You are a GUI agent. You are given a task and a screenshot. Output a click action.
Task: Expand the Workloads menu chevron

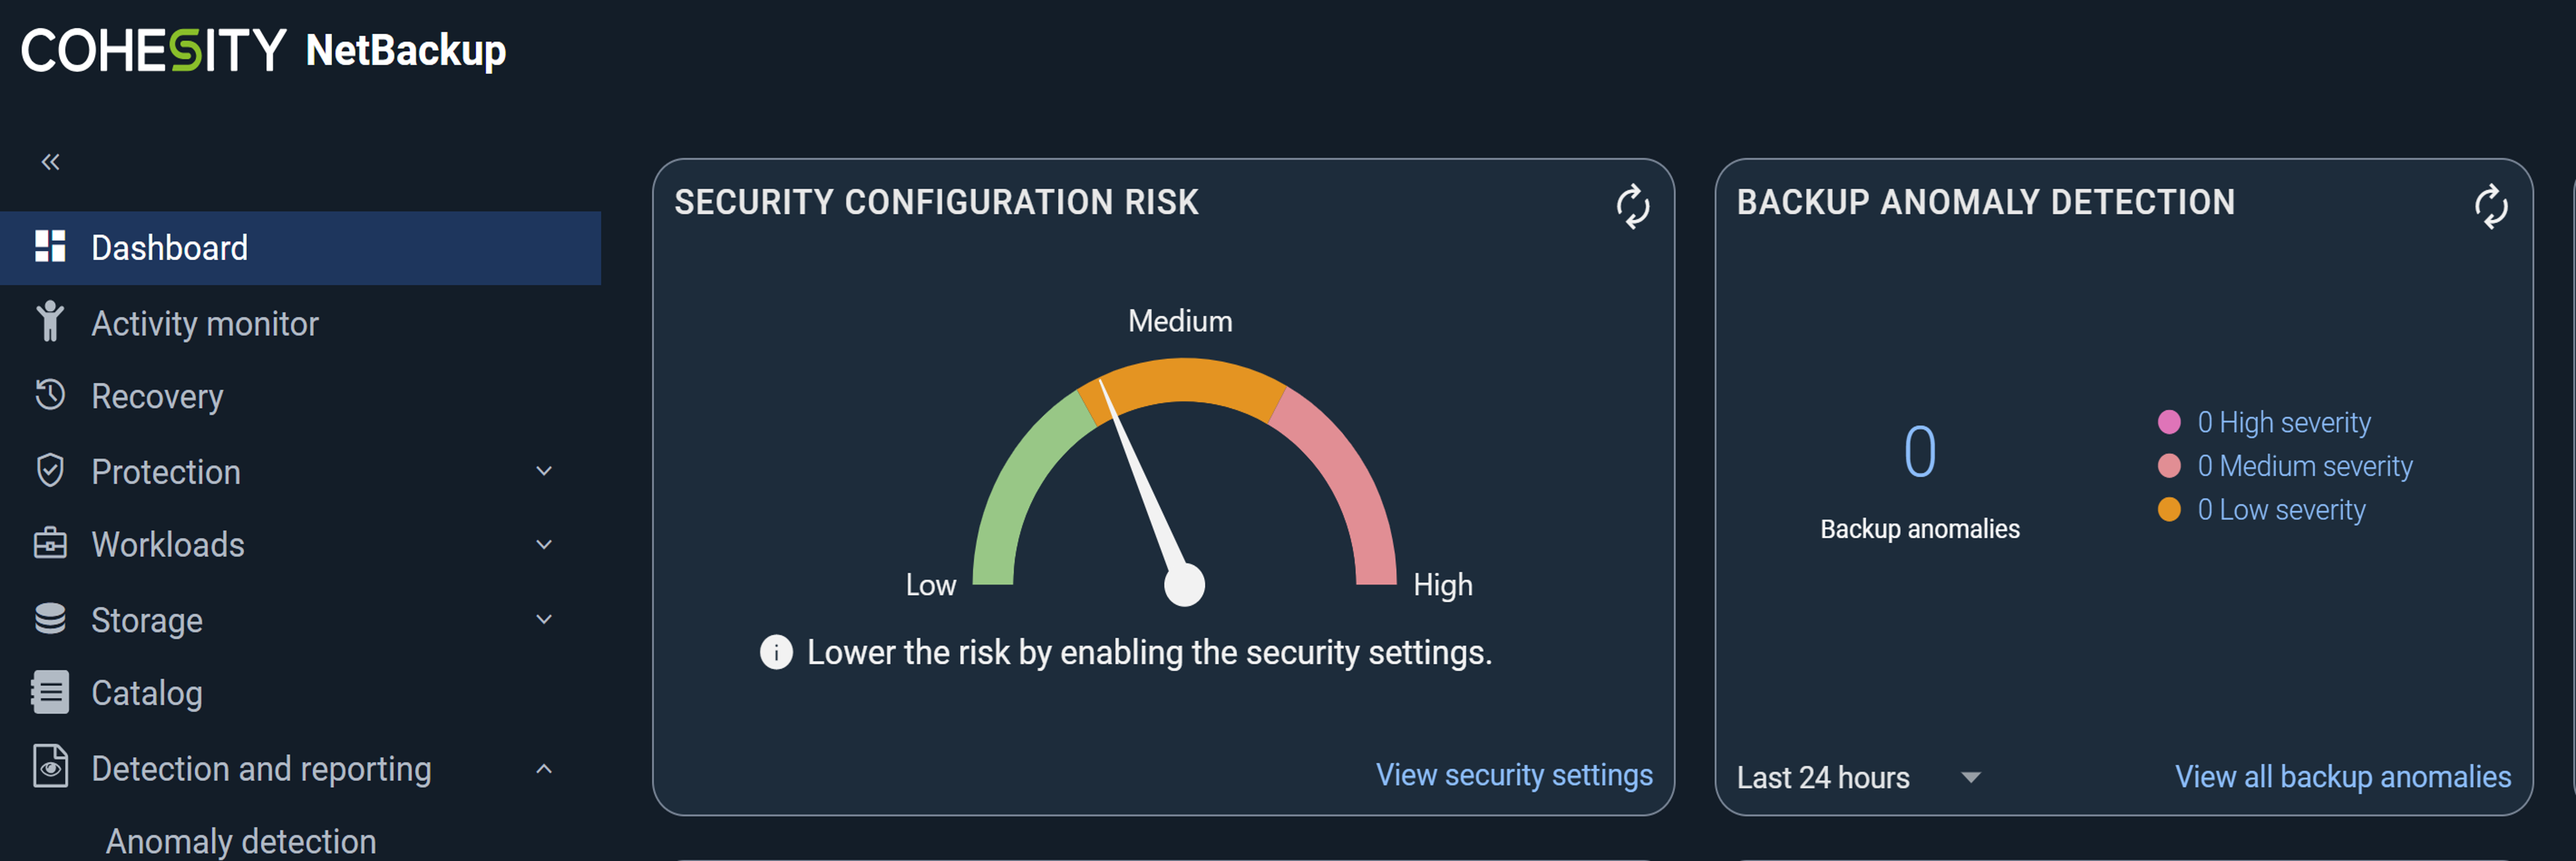[x=544, y=545]
